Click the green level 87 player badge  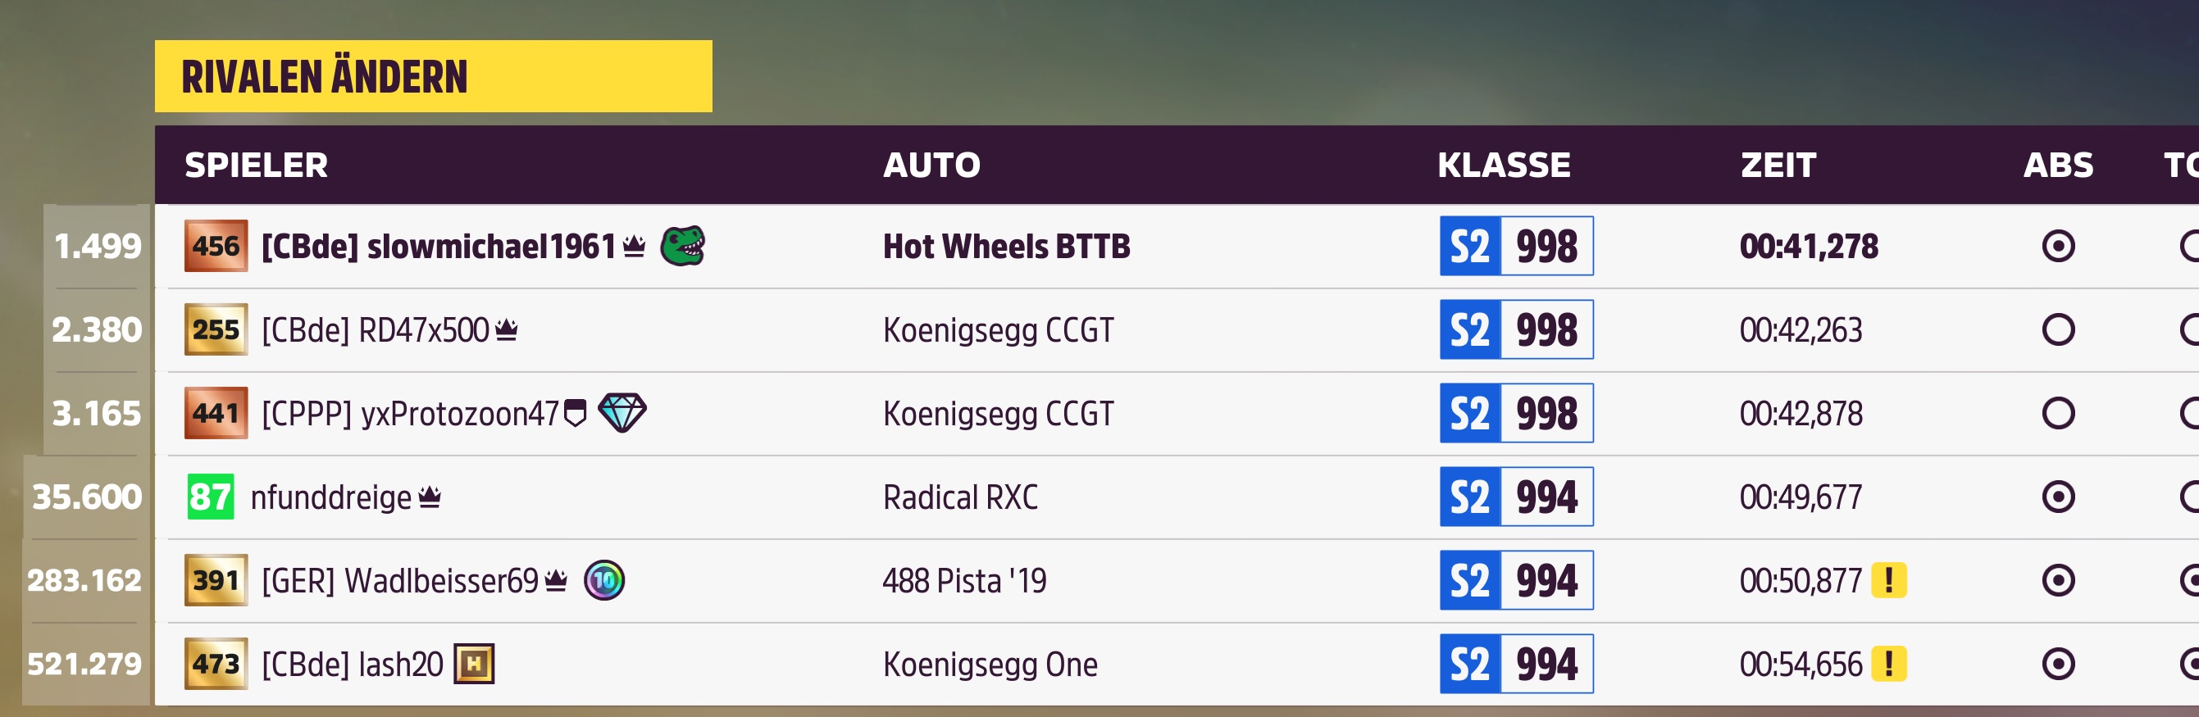pos(210,497)
